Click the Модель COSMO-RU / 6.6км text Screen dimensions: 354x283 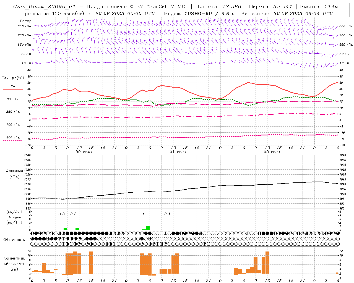tap(199, 14)
